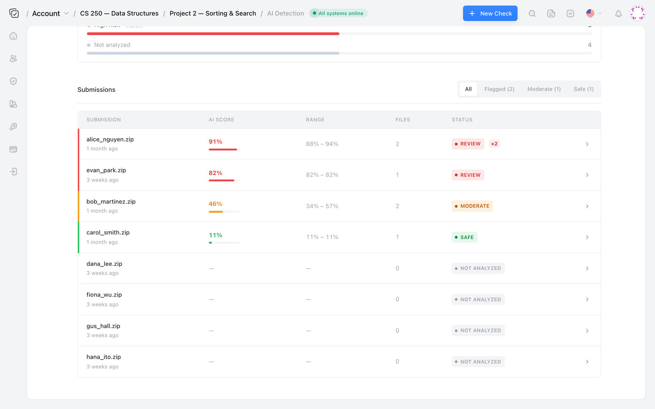The height and width of the screenshot is (409, 655).
Task: Open hana_ito.zip row chevron
Action: (x=587, y=362)
